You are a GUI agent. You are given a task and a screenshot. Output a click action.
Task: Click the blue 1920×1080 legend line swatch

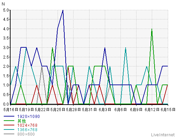[x=9, y=116]
